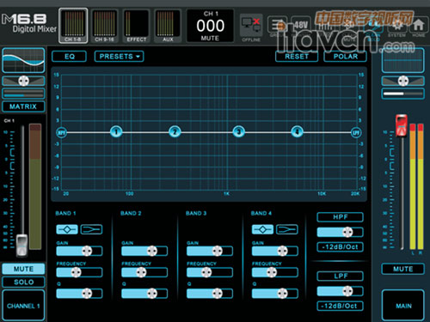Click the LPF node on EQ graph

point(356,132)
